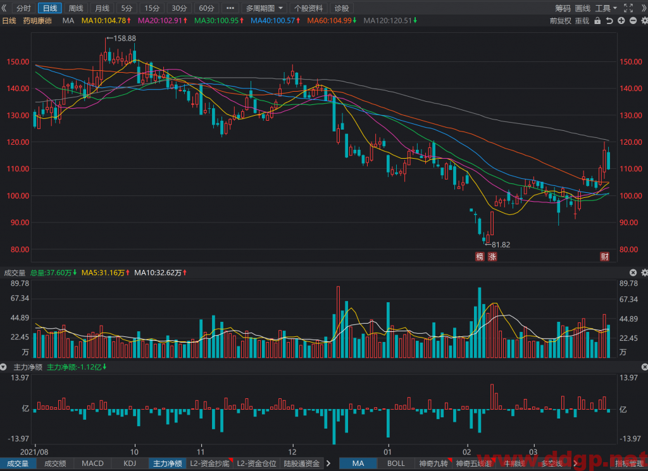
Task: Expand right panel with double chevron
Action: pos(644,8)
